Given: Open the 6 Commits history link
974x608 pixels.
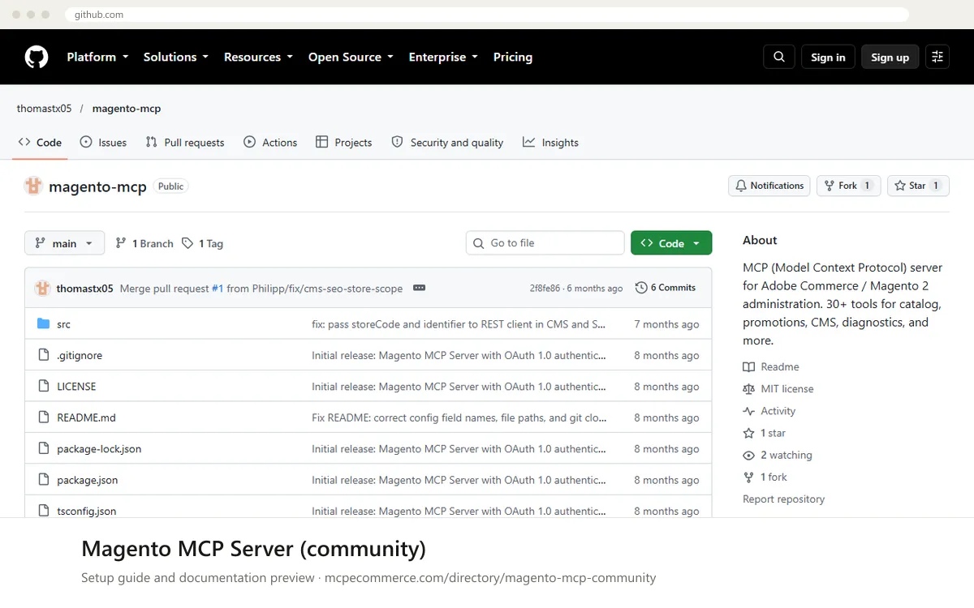Looking at the screenshot, I should 666,288.
